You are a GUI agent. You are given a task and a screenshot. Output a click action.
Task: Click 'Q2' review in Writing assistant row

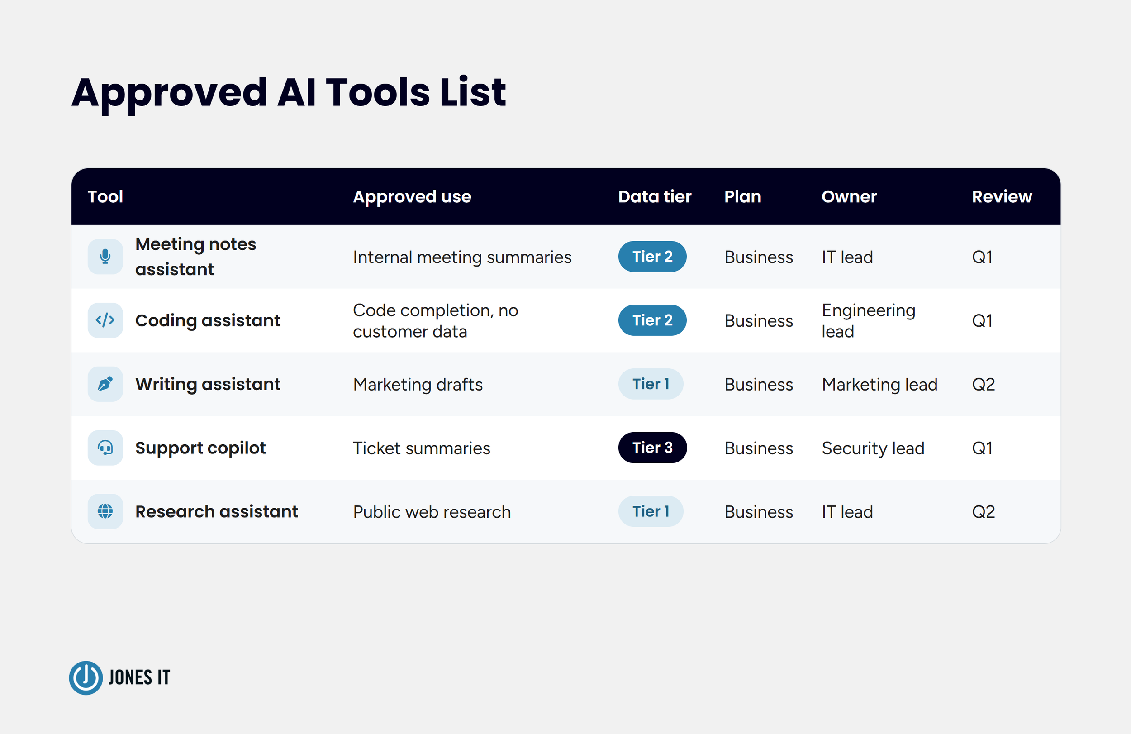983,385
